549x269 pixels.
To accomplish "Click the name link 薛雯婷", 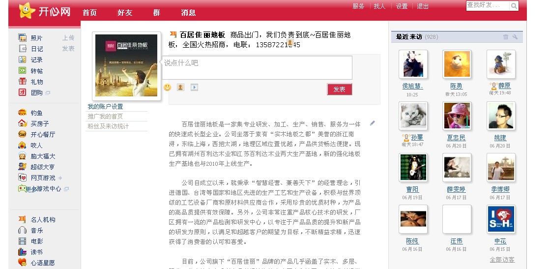I will 456,189.
